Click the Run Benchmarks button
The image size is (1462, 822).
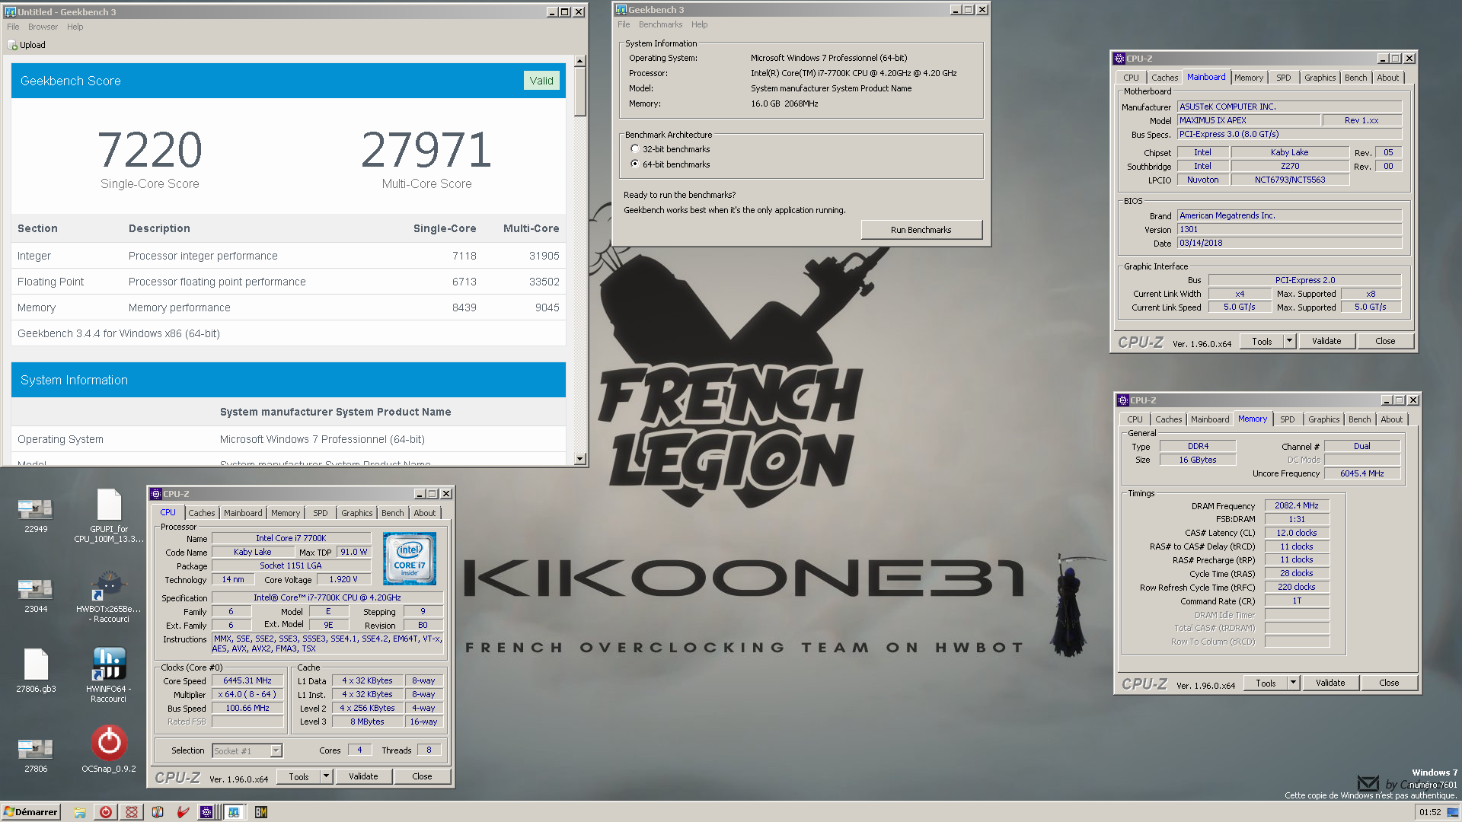point(921,230)
